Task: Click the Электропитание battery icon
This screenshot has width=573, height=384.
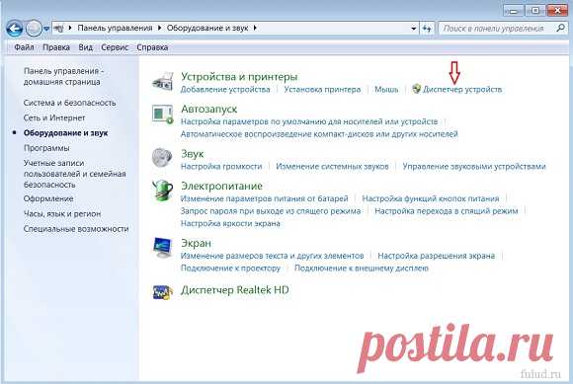Action: tap(163, 191)
